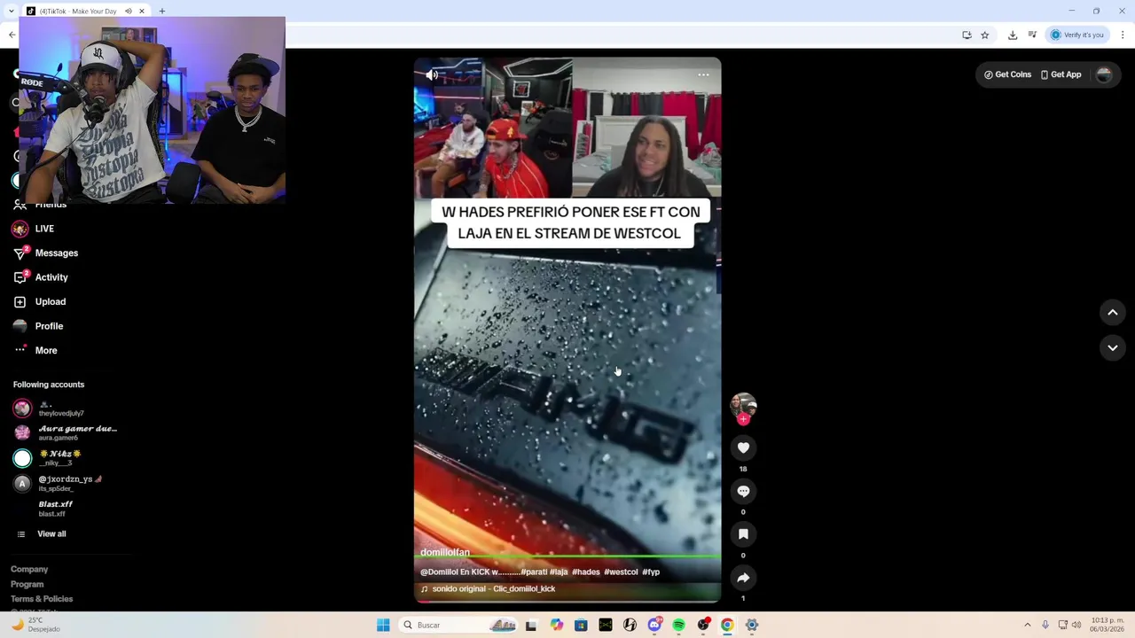
Task: Show hidden system tray icons
Action: pos(1028,625)
